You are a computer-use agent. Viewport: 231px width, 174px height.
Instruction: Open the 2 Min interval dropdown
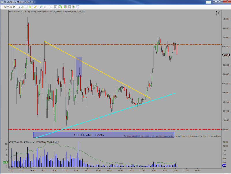point(23,7)
